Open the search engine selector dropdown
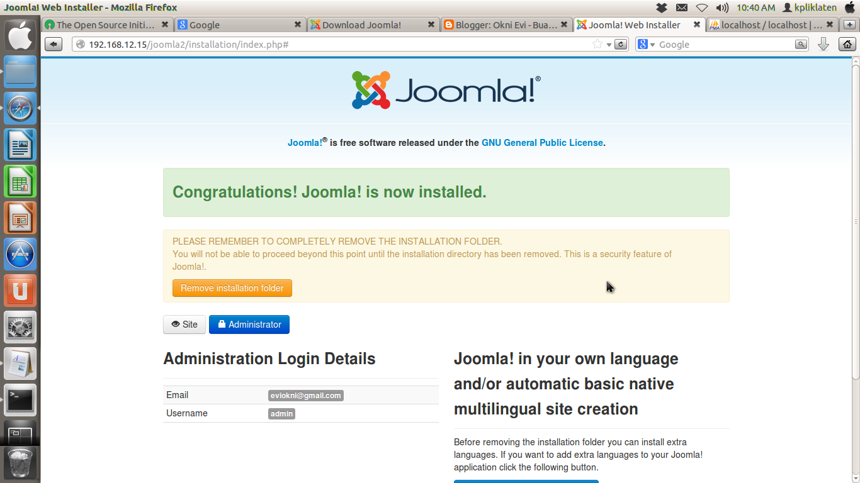Screen dimensions: 860x483 point(646,44)
